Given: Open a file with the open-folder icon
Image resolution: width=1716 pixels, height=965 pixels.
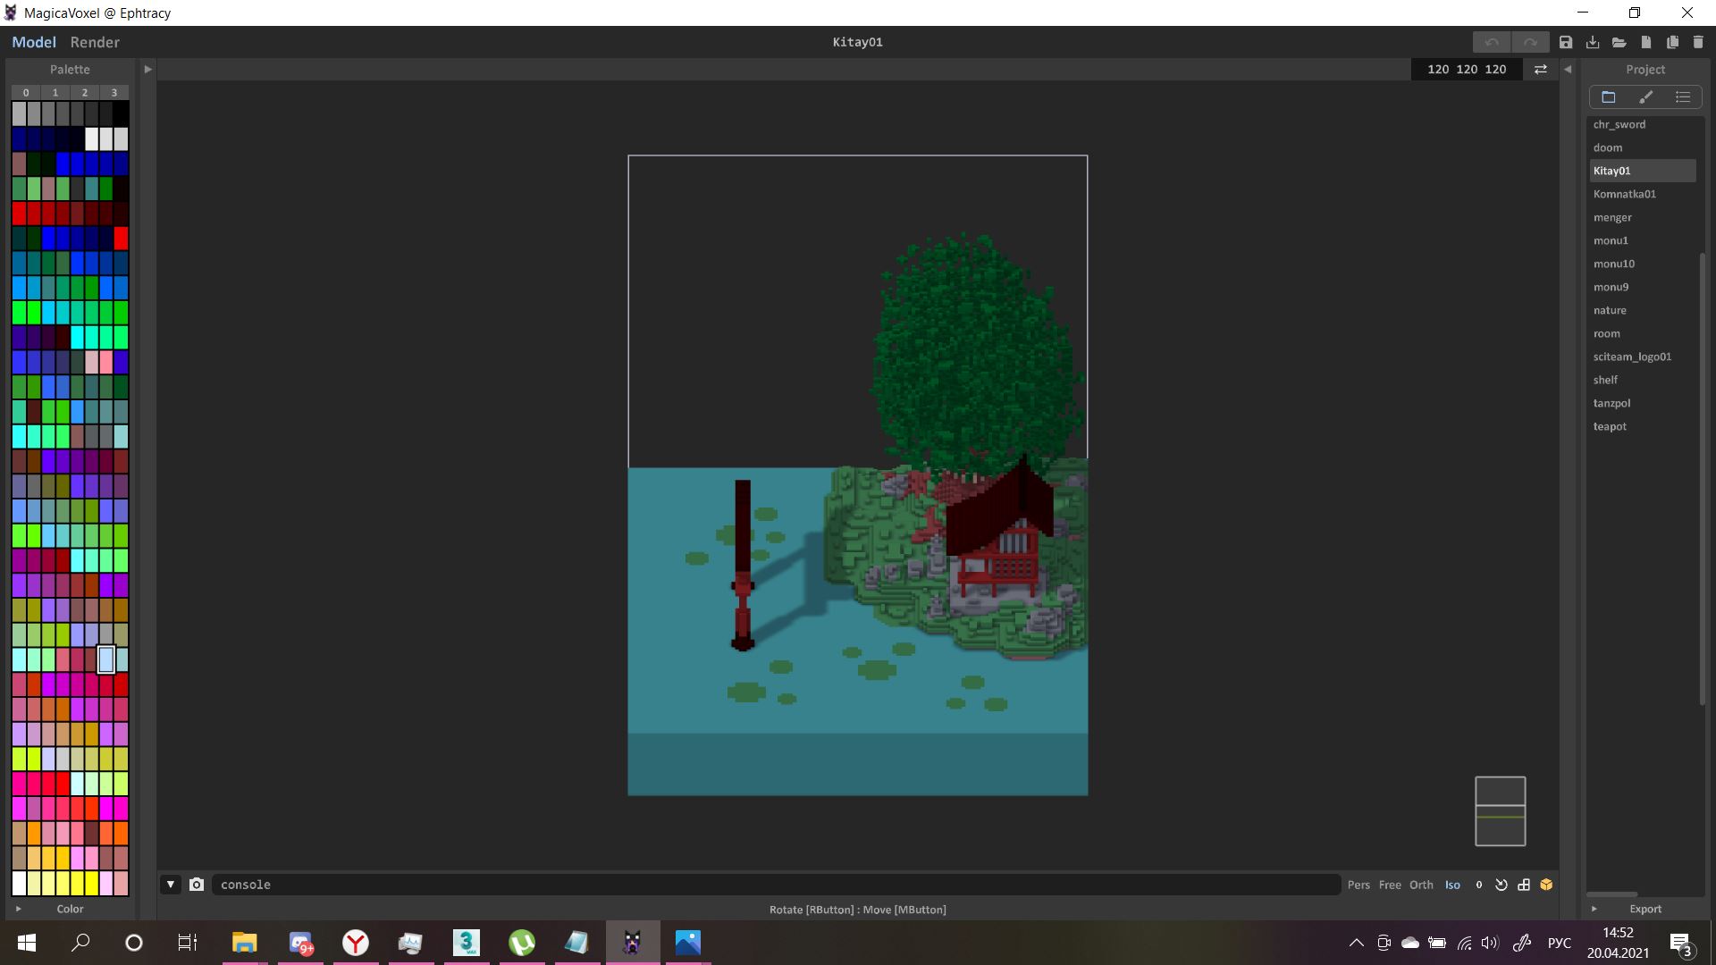Looking at the screenshot, I should (x=1619, y=42).
